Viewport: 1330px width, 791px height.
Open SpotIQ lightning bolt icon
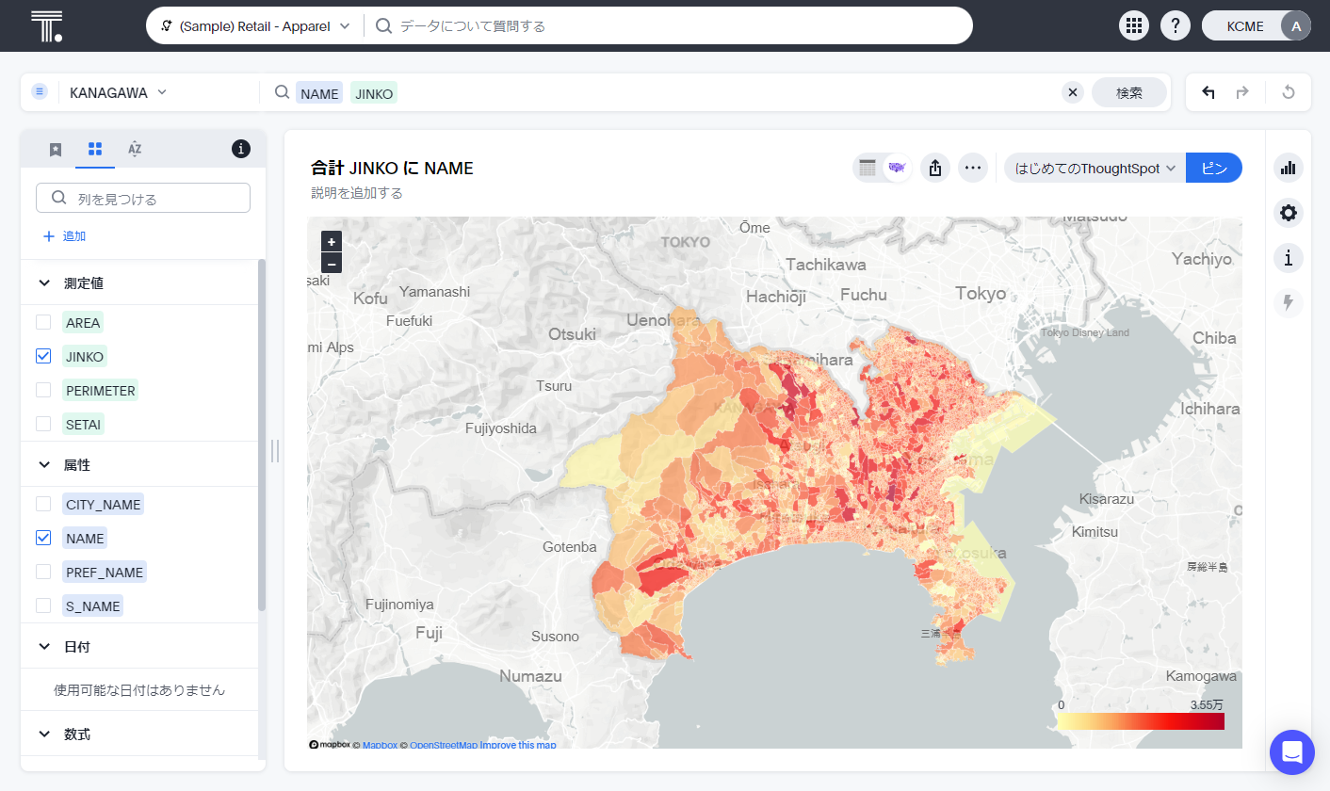[x=1288, y=302]
